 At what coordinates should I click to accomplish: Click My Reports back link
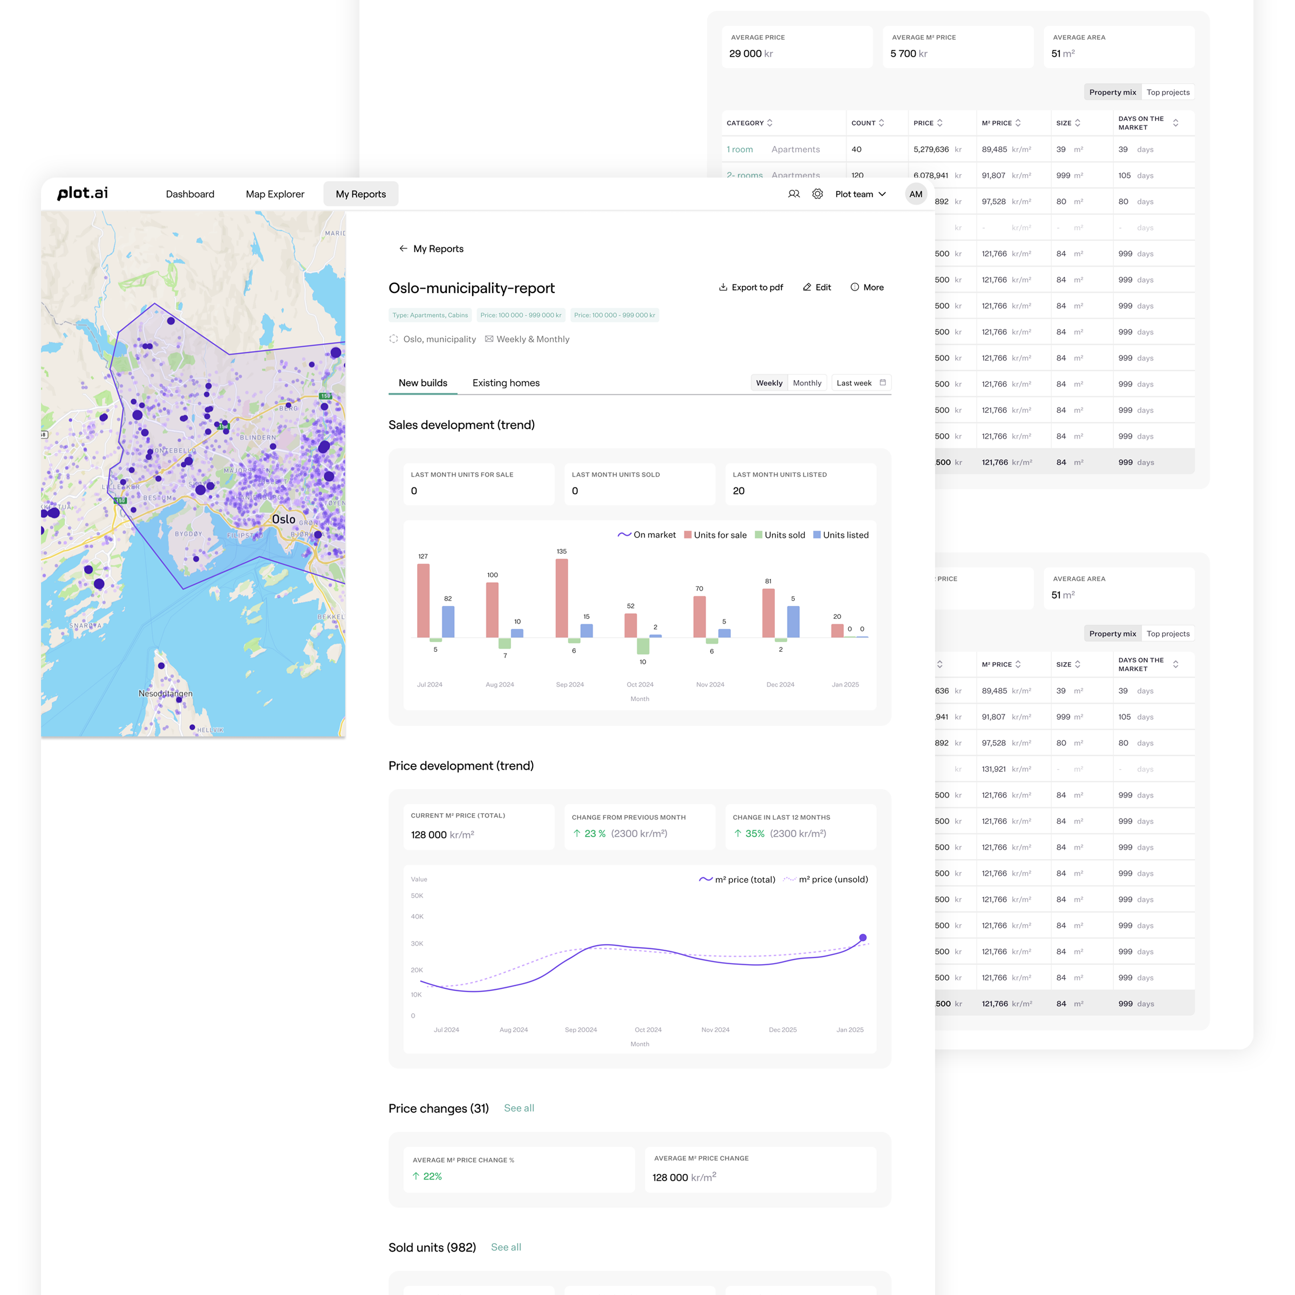(438, 249)
